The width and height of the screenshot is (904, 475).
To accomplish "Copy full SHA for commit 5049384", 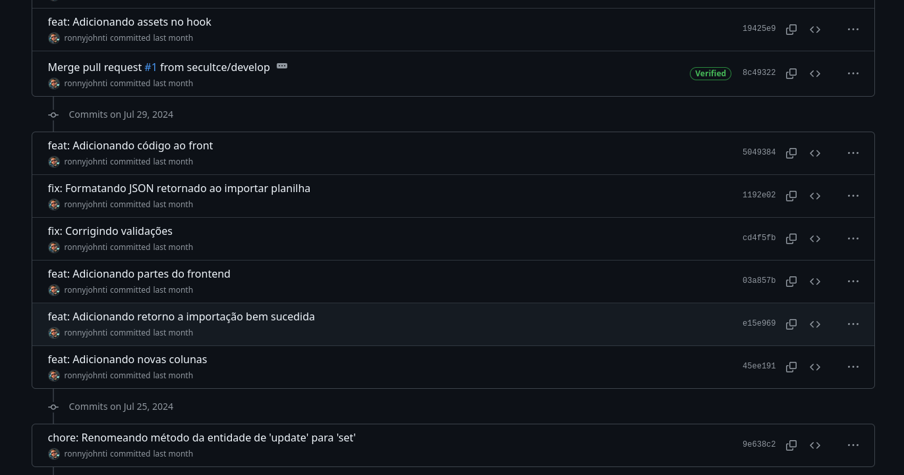I will point(791,153).
